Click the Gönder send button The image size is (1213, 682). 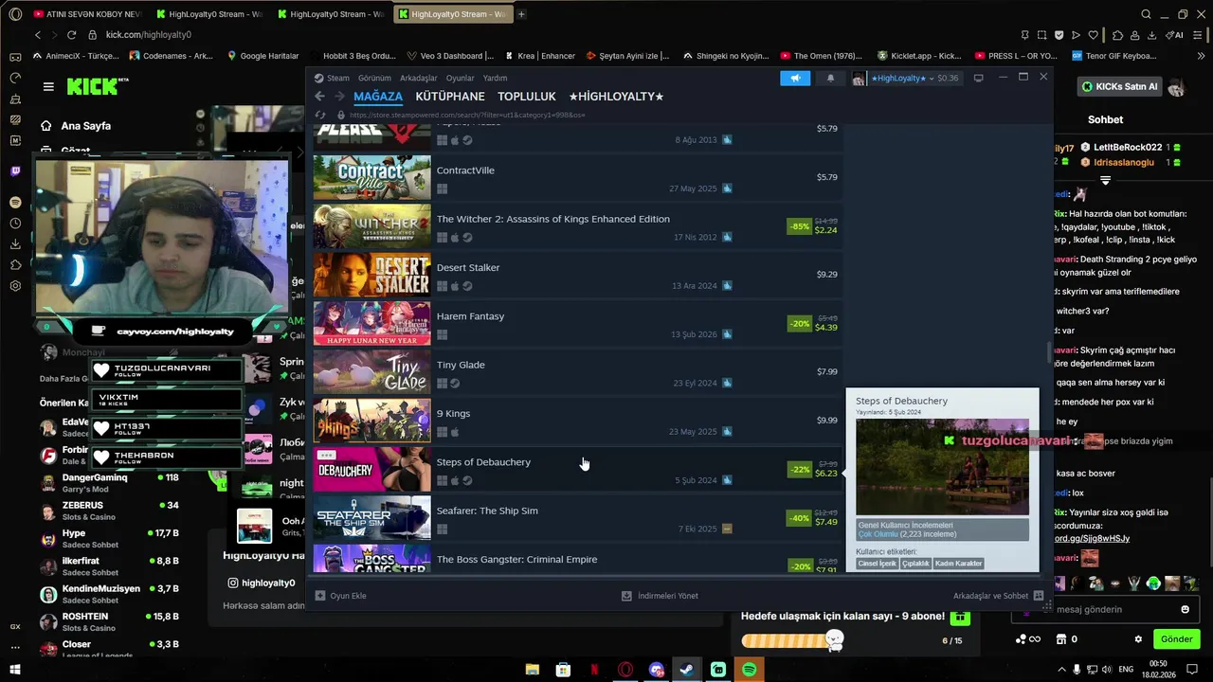coord(1176,639)
